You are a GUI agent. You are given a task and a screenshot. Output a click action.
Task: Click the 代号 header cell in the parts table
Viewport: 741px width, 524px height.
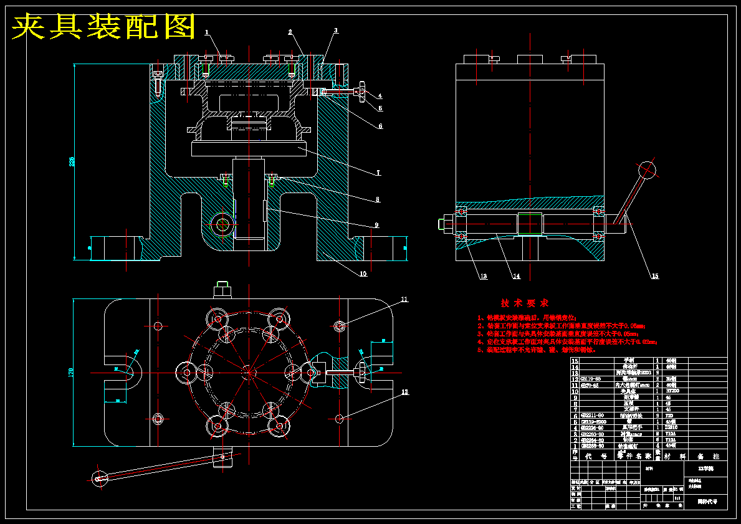(596, 456)
